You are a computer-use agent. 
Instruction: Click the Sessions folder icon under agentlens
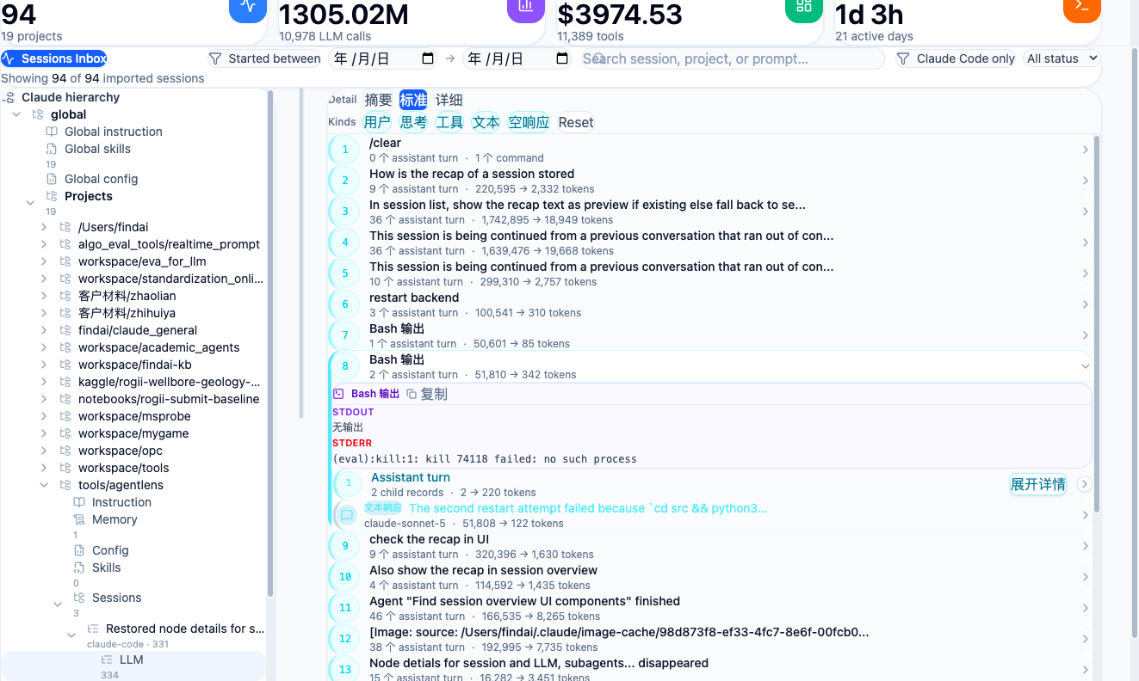[x=79, y=598]
